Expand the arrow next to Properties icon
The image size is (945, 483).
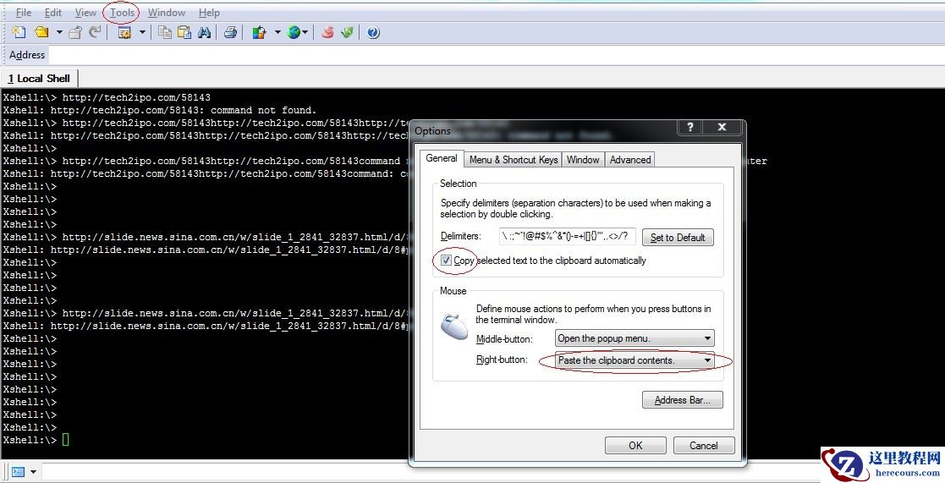point(142,32)
